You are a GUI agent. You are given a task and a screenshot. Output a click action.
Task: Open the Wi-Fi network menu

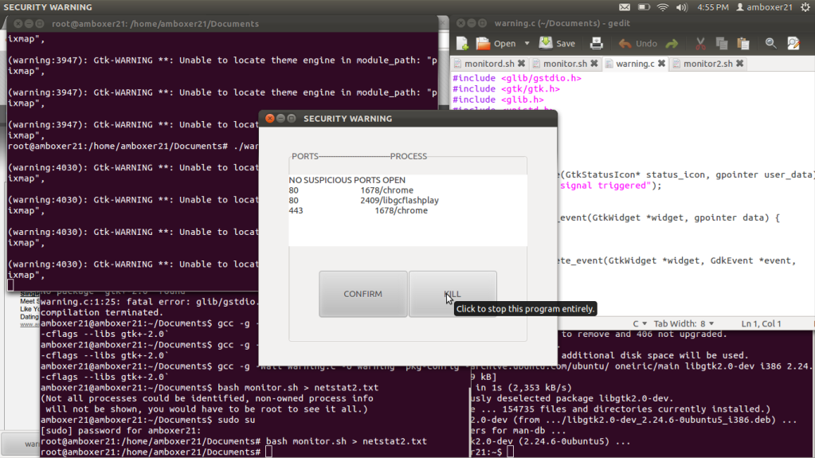662,7
